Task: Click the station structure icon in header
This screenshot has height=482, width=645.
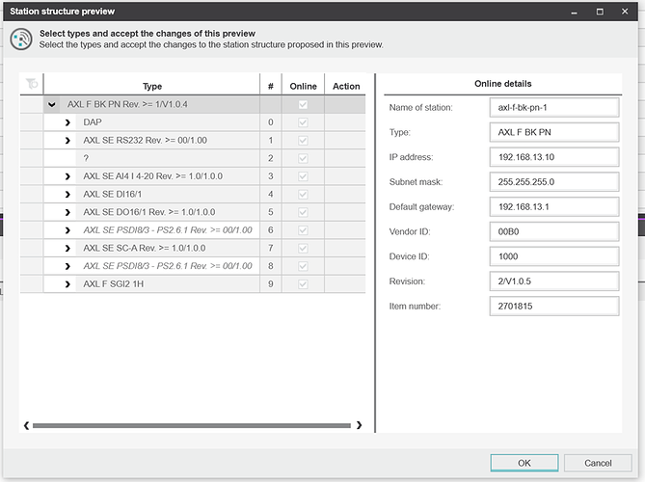Action: pos(20,40)
